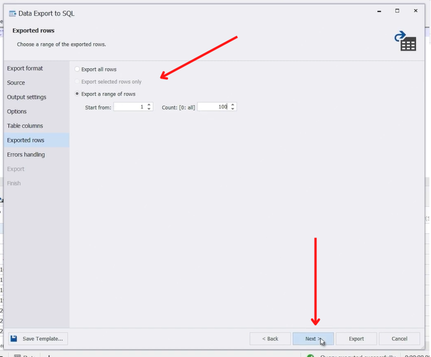Select Export all rows radio button
The width and height of the screenshot is (431, 357).
77,69
